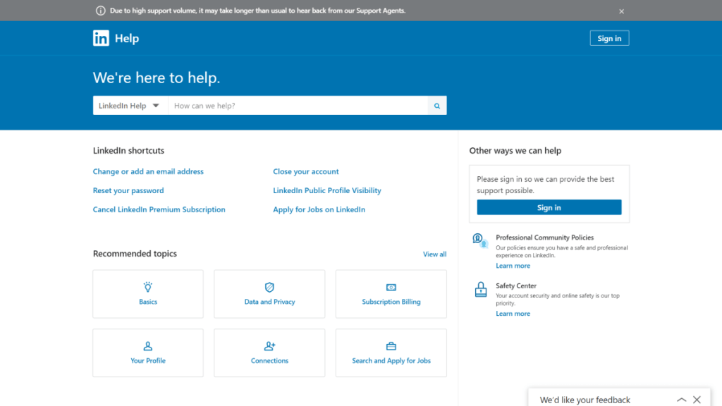Image resolution: width=722 pixels, height=406 pixels.
Task: Click the Search and Apply for Jobs briefcase icon
Action: point(391,346)
